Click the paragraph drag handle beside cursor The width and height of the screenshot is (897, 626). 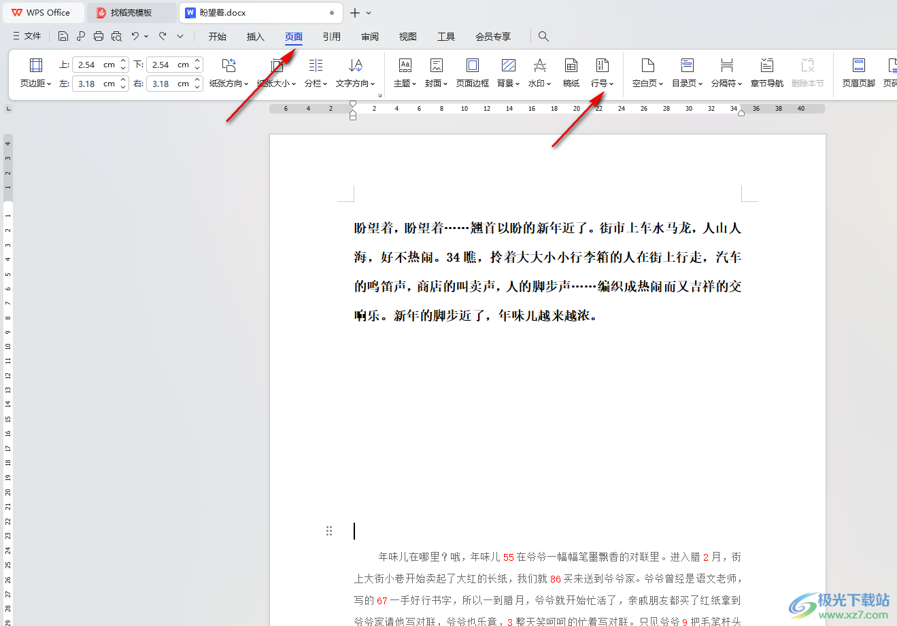coord(329,531)
